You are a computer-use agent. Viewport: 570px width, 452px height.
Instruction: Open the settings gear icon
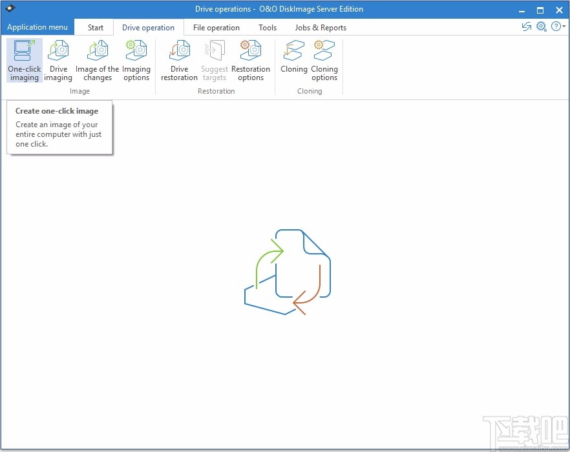[542, 26]
